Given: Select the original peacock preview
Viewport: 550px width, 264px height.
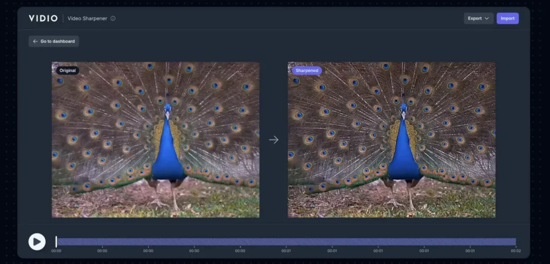Looking at the screenshot, I should [156, 140].
